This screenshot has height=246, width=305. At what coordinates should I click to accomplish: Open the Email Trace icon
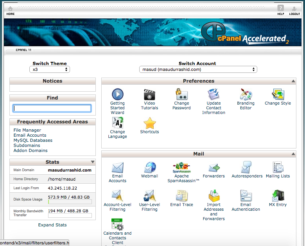click(x=181, y=196)
